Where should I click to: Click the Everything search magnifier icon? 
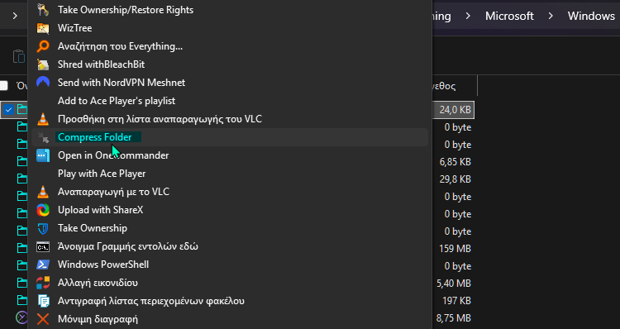(43, 46)
